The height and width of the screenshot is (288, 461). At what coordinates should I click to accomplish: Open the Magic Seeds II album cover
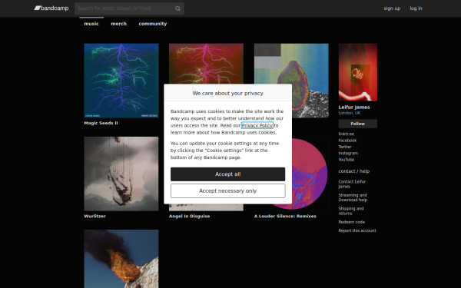tap(121, 81)
